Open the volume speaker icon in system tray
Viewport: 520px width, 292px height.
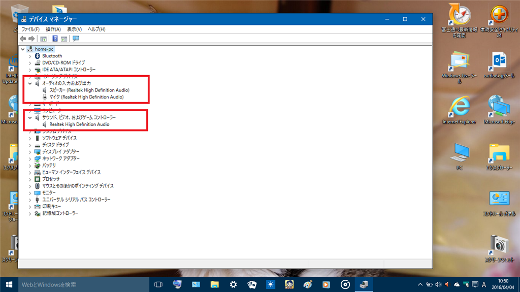438,284
